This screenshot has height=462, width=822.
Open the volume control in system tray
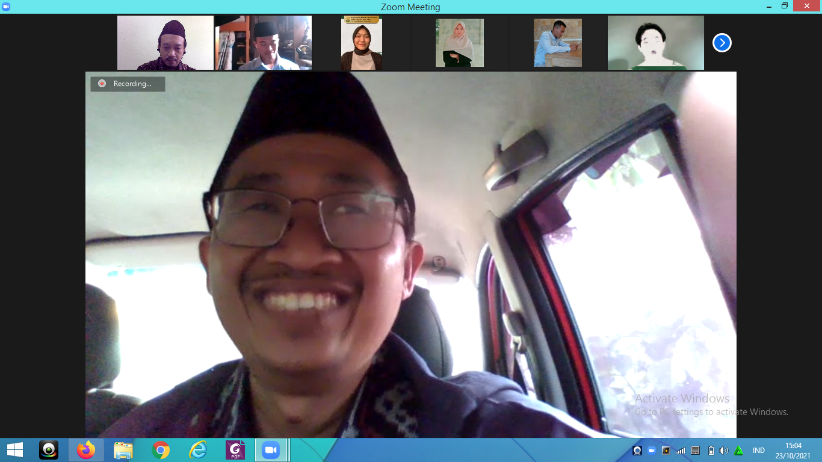[x=723, y=451]
